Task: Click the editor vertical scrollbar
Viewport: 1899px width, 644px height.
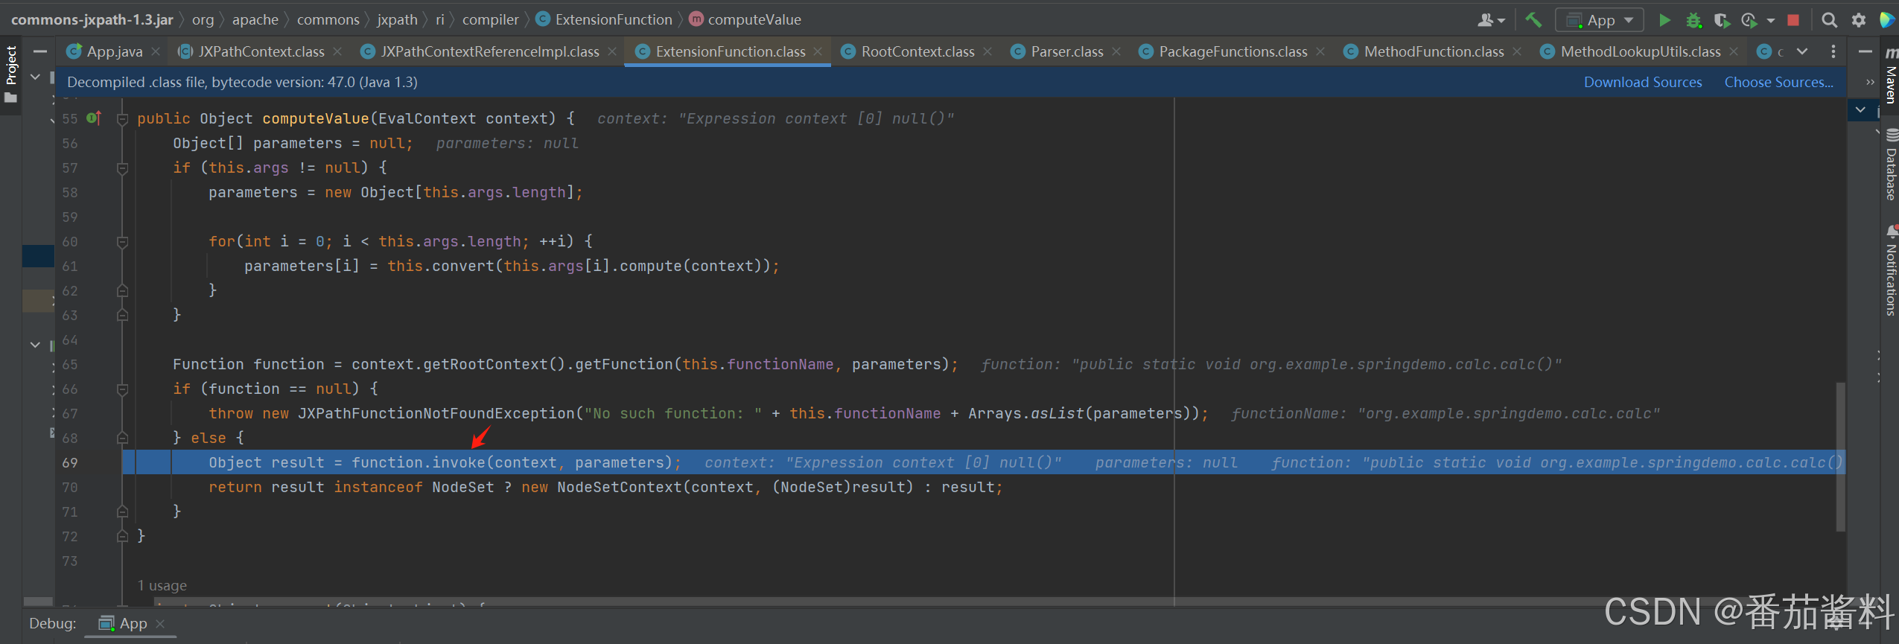Action: (x=1840, y=456)
